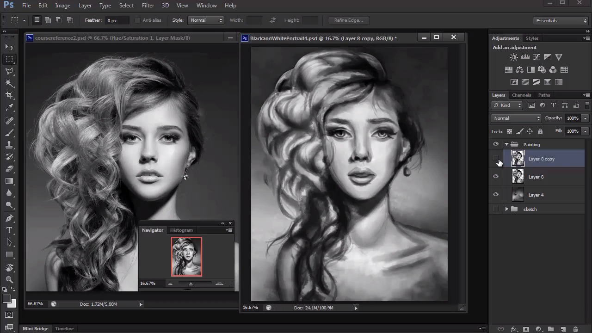This screenshot has height=333, width=592.
Task: Switch to the Channels tab
Action: click(x=521, y=95)
